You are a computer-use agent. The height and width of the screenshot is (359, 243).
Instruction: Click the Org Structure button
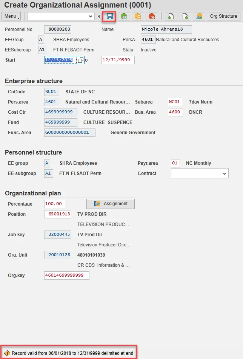(x=223, y=16)
